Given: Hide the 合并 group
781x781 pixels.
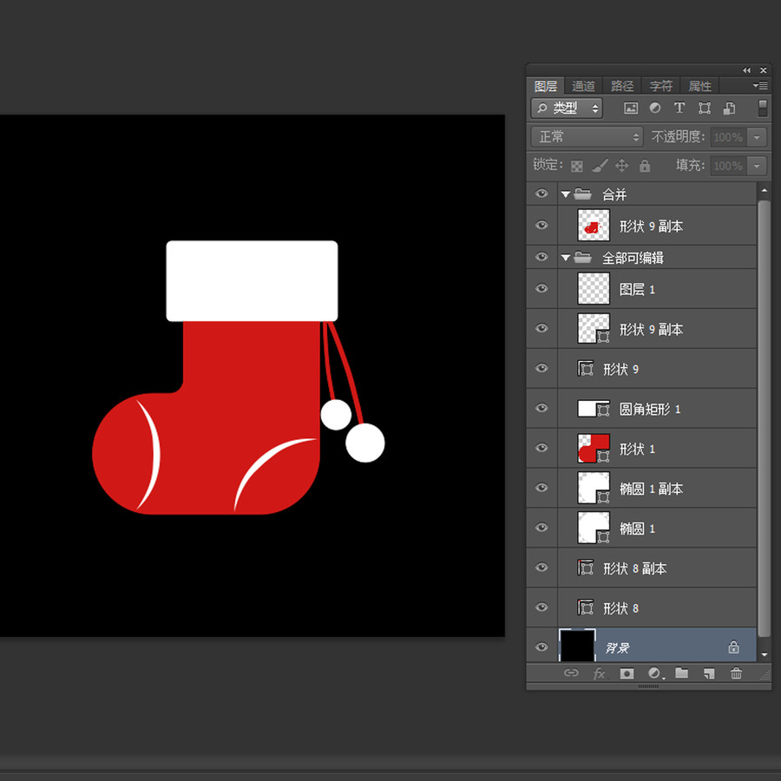Looking at the screenshot, I should [x=541, y=194].
